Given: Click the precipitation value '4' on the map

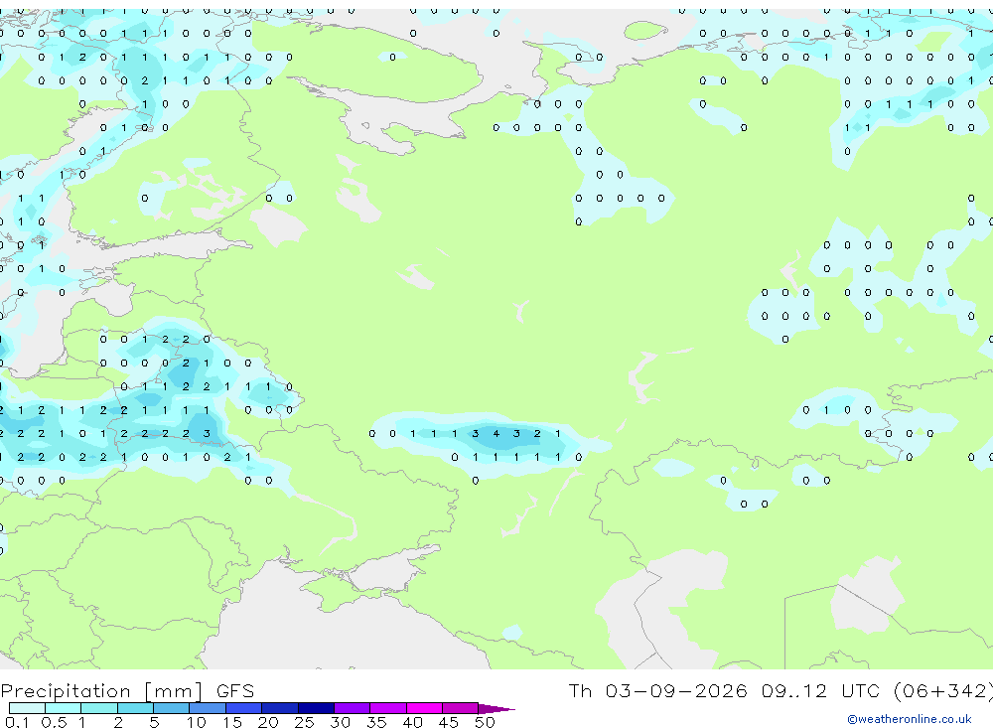Looking at the screenshot, I should coord(496,434).
